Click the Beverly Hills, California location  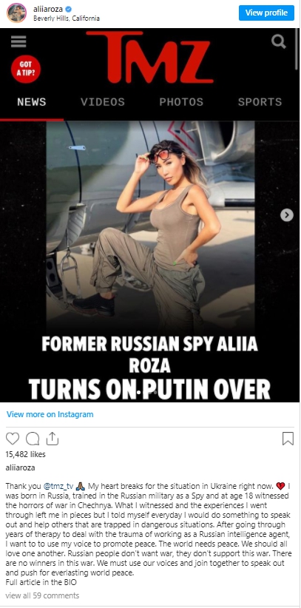pos(67,18)
